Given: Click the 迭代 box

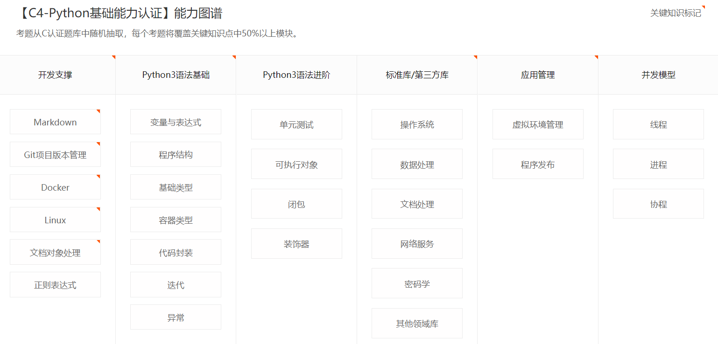Looking at the screenshot, I should pos(176,285).
